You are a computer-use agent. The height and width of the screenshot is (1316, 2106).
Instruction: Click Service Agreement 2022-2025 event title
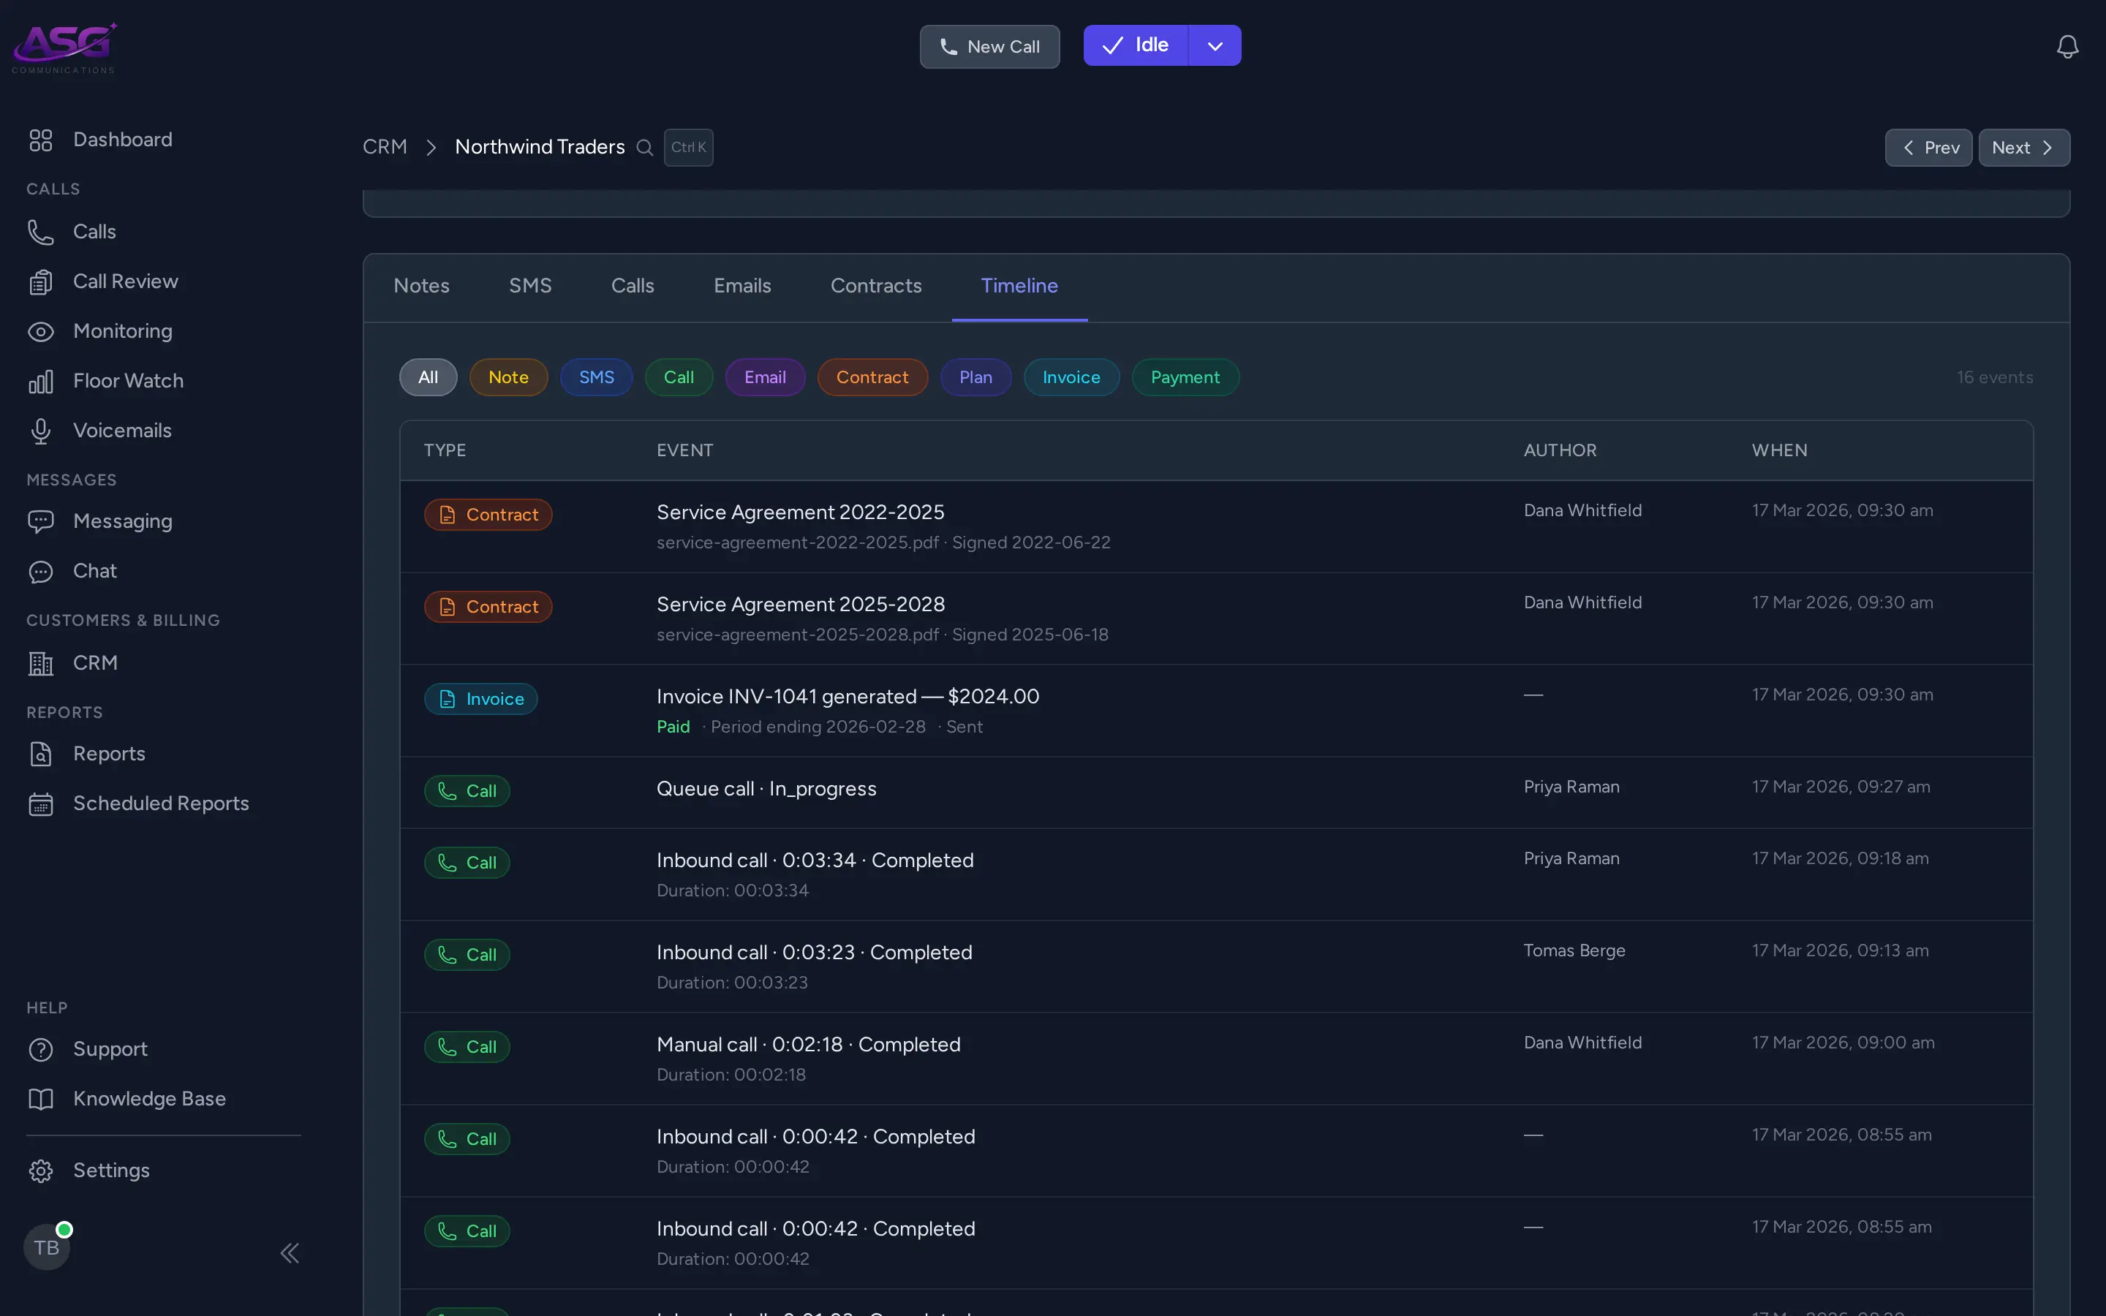coord(800,512)
